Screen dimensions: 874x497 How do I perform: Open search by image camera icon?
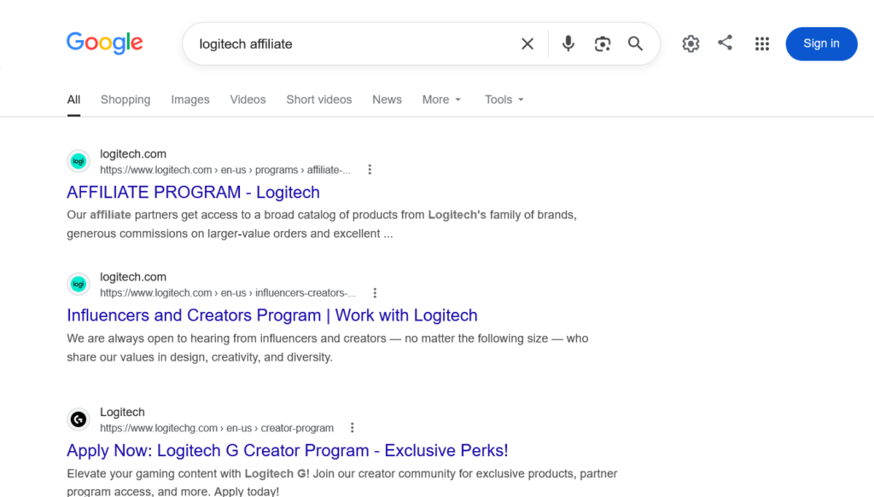coord(602,44)
